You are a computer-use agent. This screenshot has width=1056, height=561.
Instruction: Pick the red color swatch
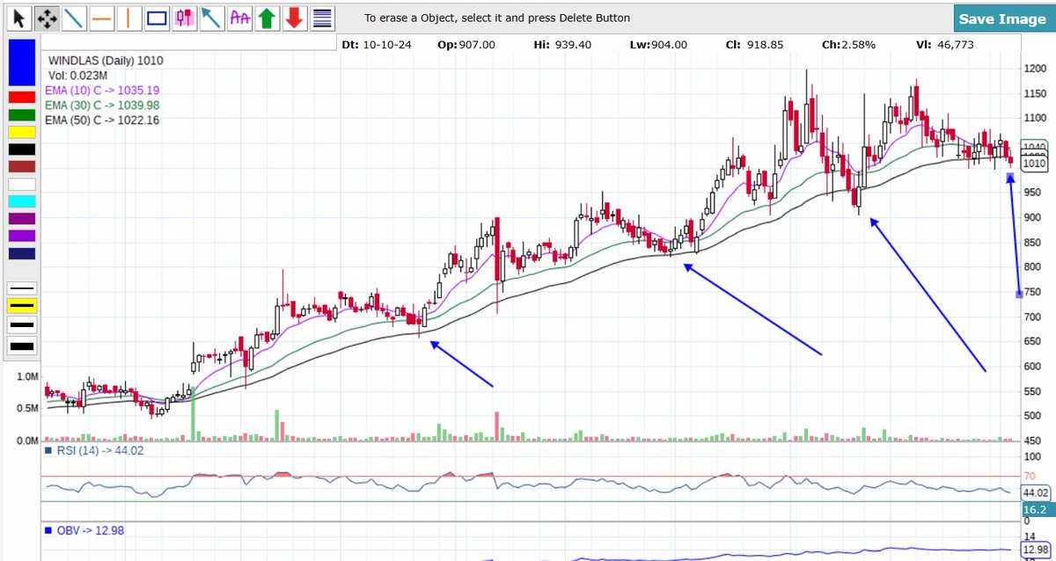(22, 97)
